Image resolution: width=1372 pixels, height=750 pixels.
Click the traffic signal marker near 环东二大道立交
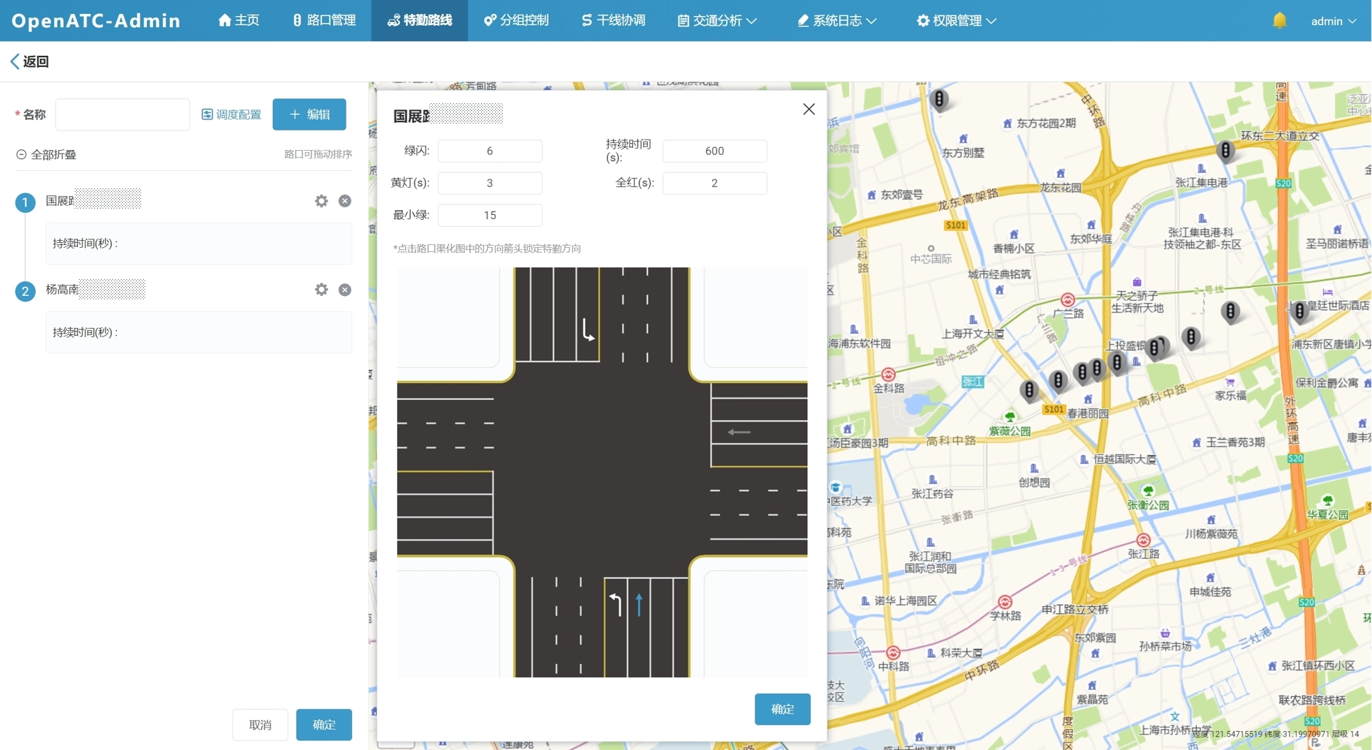[1225, 150]
